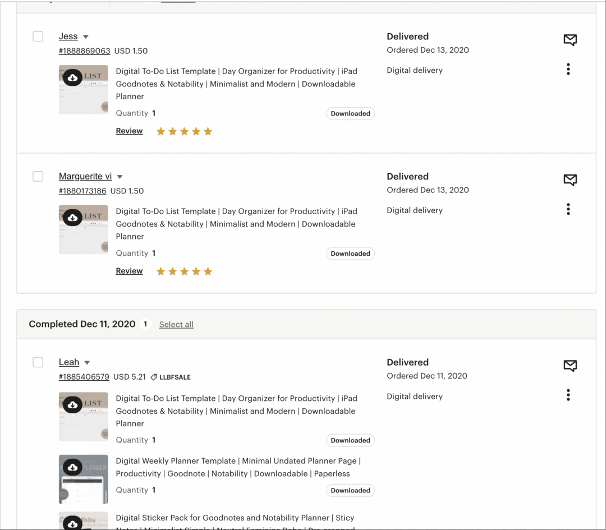The width and height of the screenshot is (606, 530).
Task: Open dropdown arrow next to Leah
Action: [x=87, y=363]
